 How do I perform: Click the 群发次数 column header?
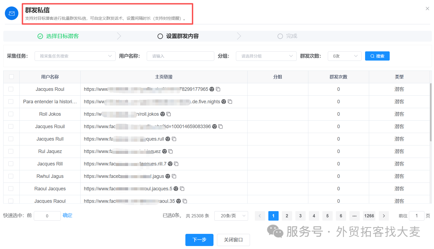pyautogui.click(x=338, y=77)
